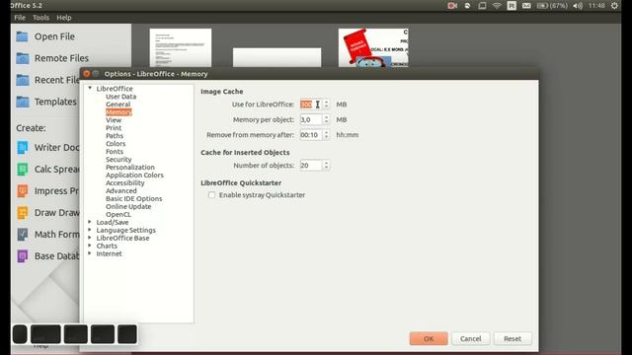
Task: Select Application Colors in options tree
Action: (134, 176)
